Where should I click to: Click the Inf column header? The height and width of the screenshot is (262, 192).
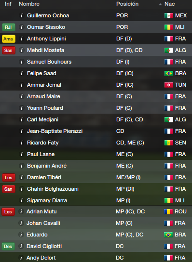[8, 4]
